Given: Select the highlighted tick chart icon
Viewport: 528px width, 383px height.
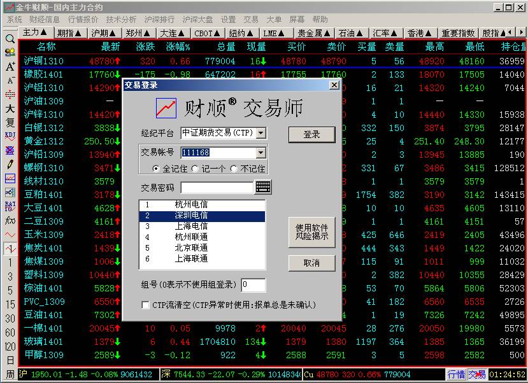Looking at the screenshot, I should click(10, 249).
